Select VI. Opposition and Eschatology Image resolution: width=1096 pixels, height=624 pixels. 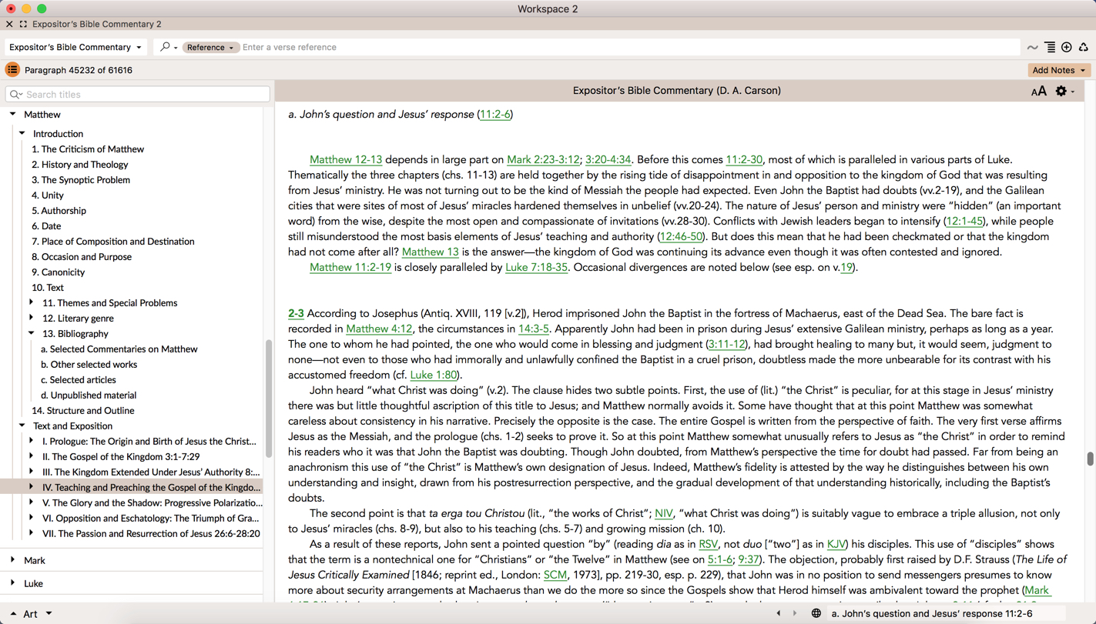[x=151, y=519]
